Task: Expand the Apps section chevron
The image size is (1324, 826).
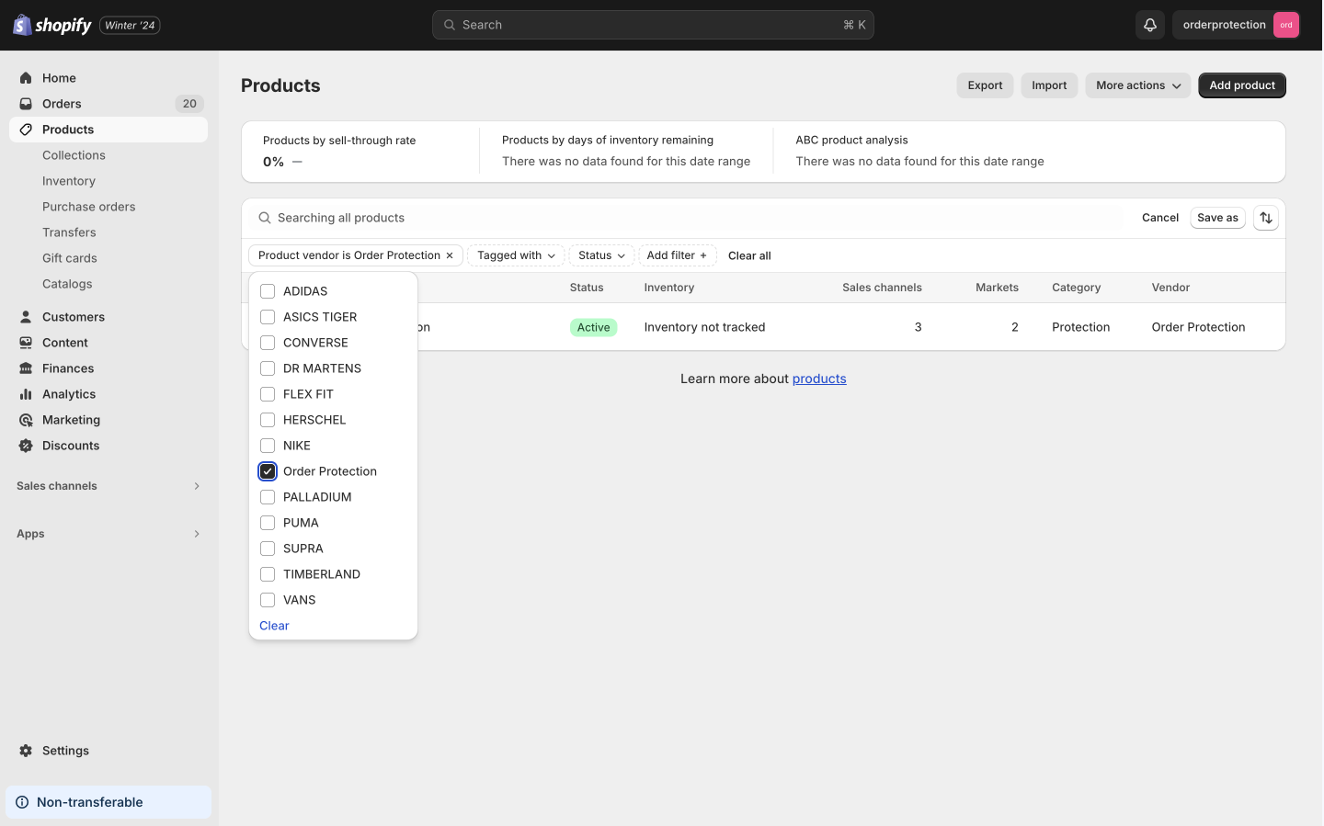Action: (x=197, y=534)
